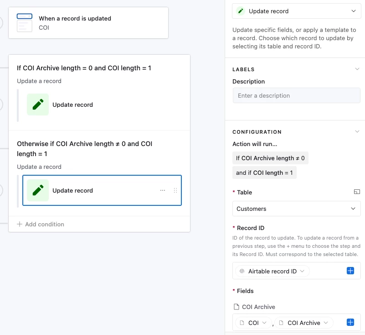Click the green pencil icon in first Update record
This screenshot has height=335, width=365.
[38, 105]
